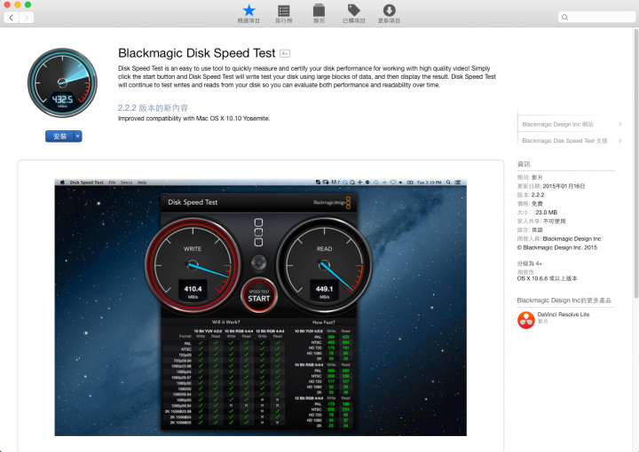Image resolution: width=639 pixels, height=452 pixels.
Task: Go forward with the right arrow button
Action: tap(26, 17)
